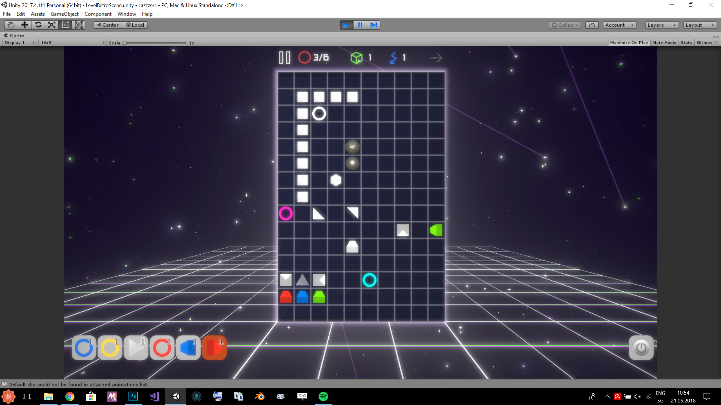The height and width of the screenshot is (405, 721).
Task: Select the Rotate tool
Action: pyautogui.click(x=38, y=25)
